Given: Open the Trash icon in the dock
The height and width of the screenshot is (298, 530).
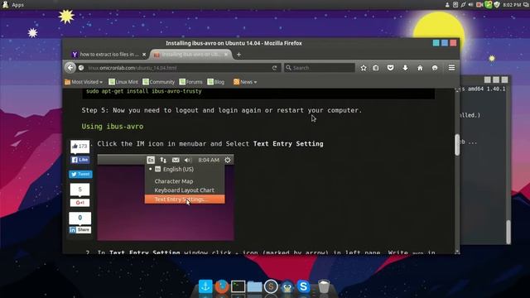Looking at the screenshot, I should [324, 286].
